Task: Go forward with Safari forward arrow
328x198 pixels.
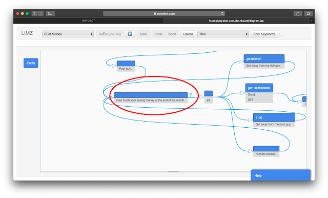Action: pyautogui.click(x=40, y=13)
